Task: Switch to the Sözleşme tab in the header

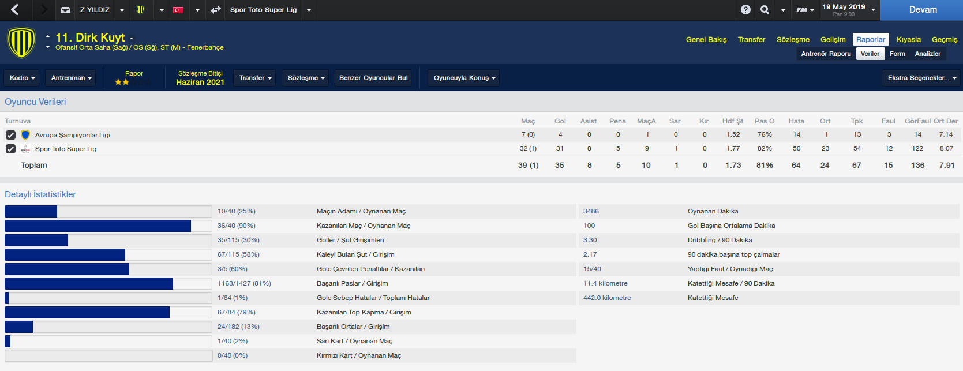Action: click(x=793, y=39)
